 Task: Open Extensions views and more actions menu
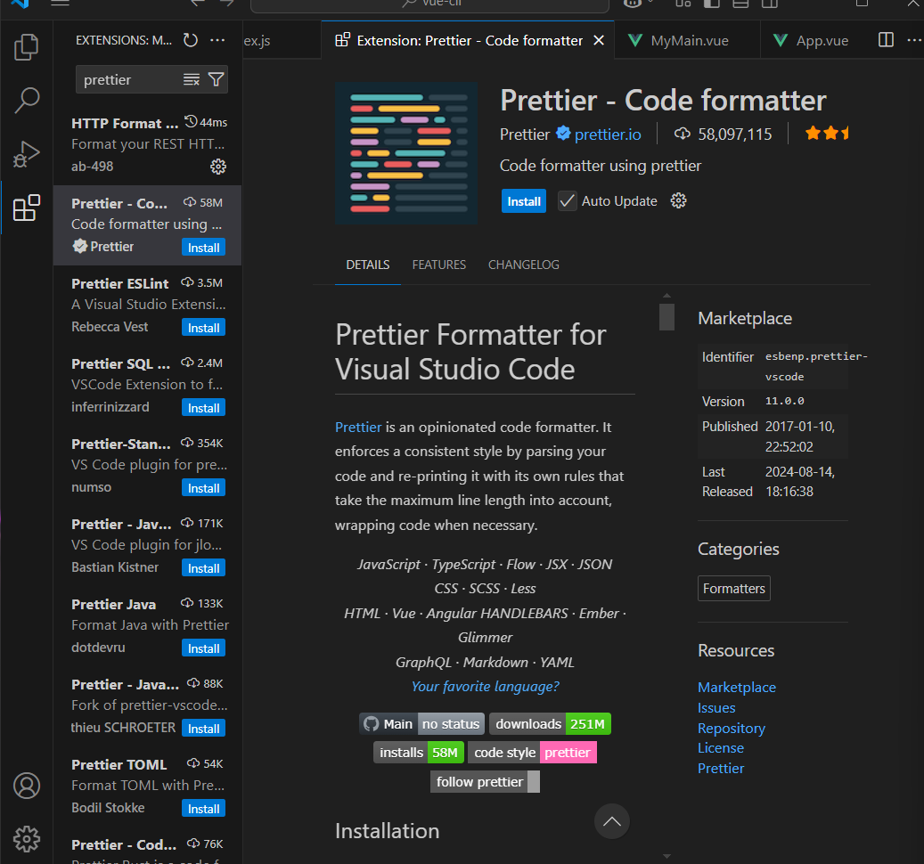point(217,40)
